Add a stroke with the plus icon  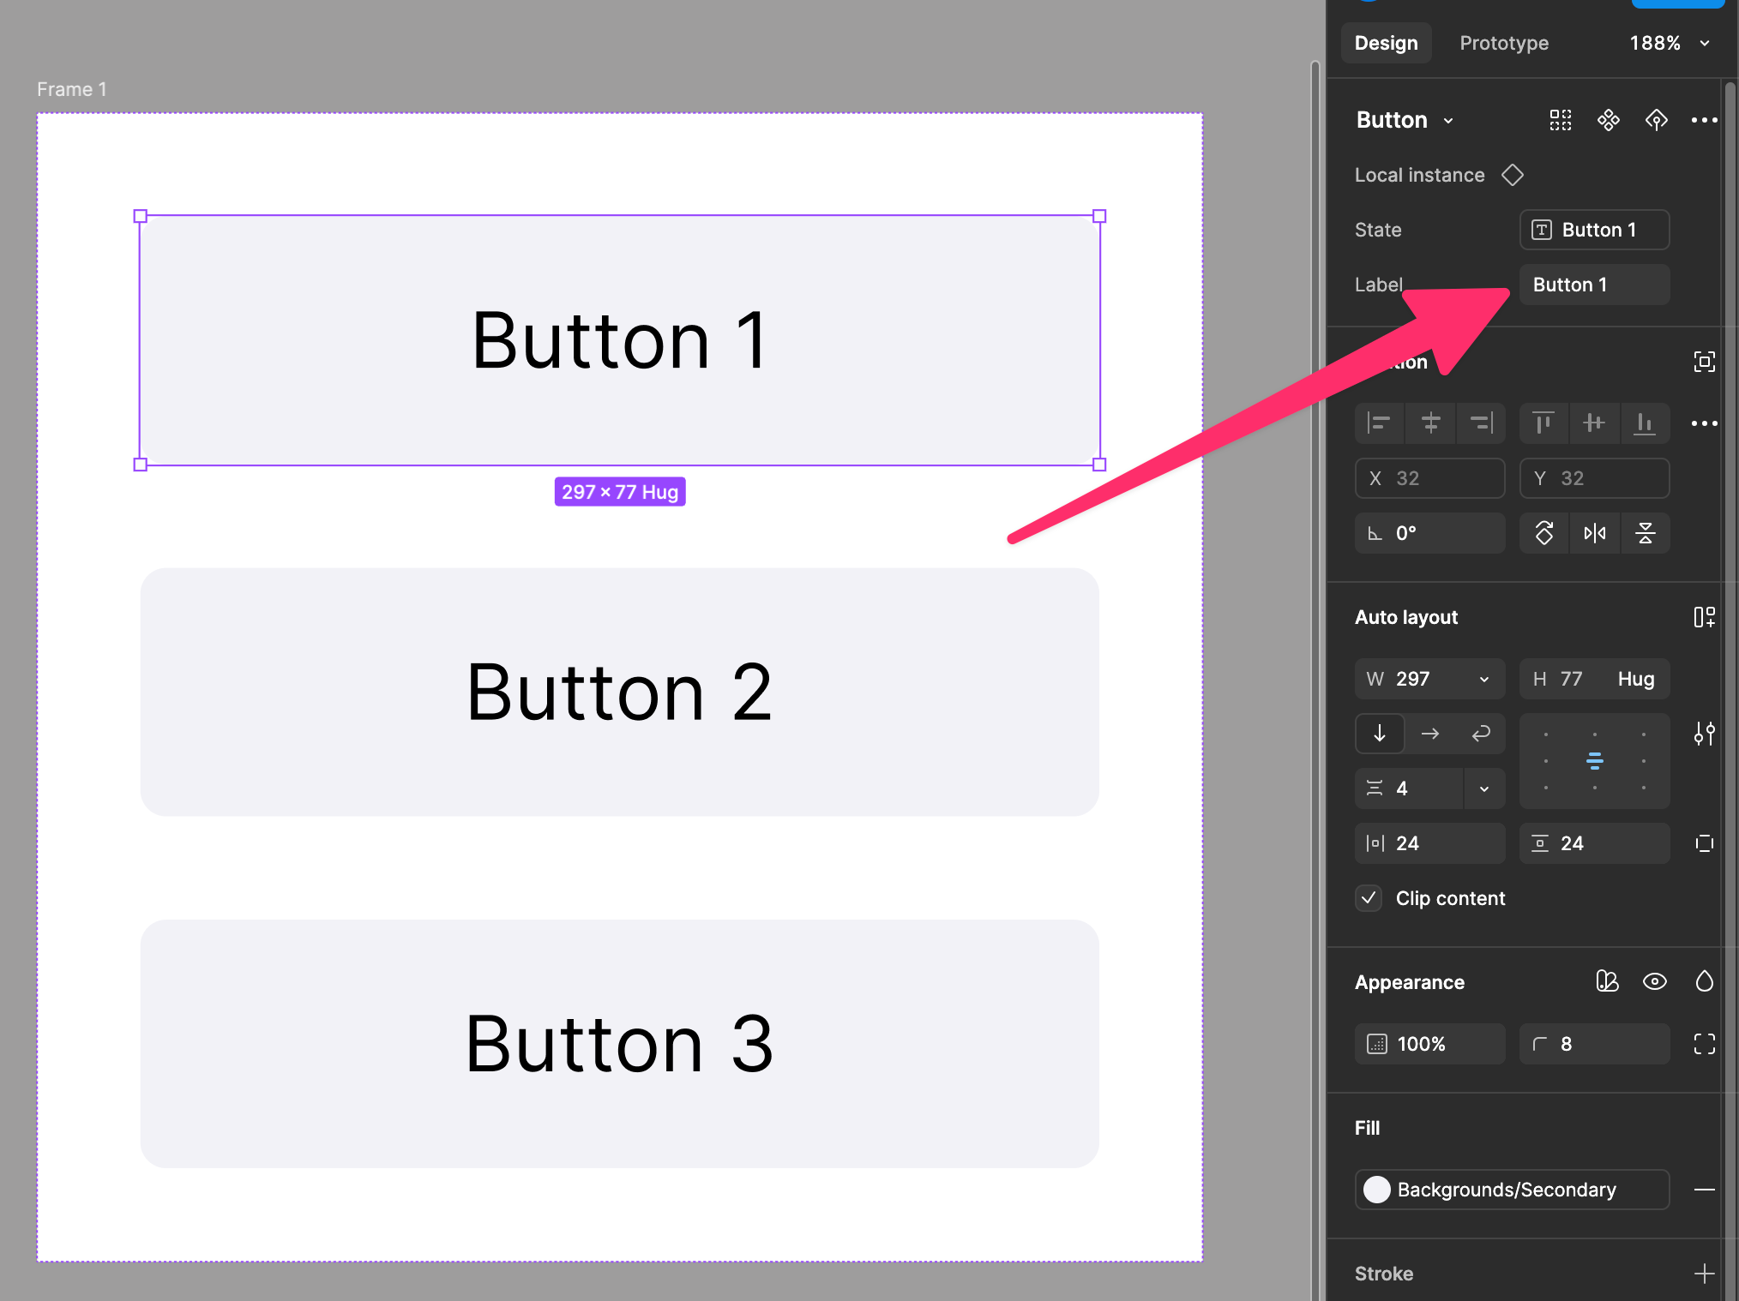tap(1704, 1274)
